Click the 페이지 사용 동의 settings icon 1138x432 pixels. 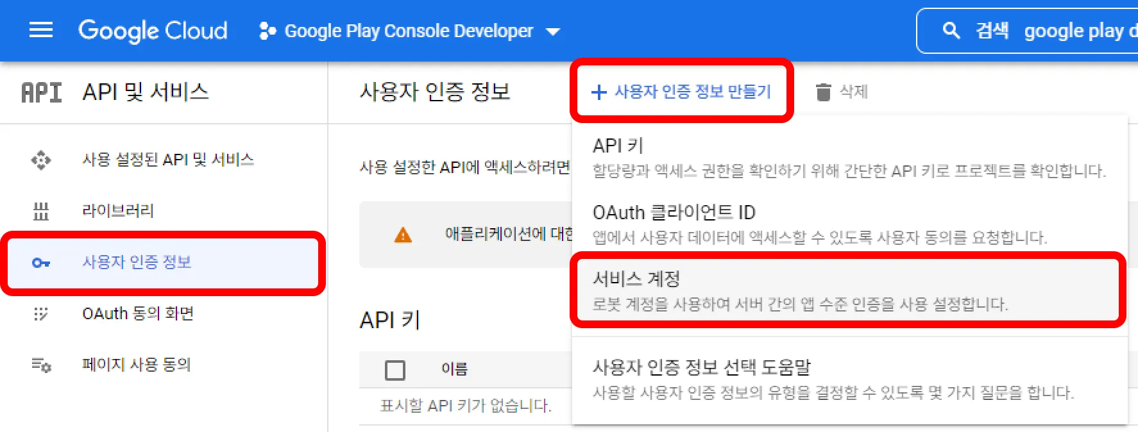tap(41, 365)
